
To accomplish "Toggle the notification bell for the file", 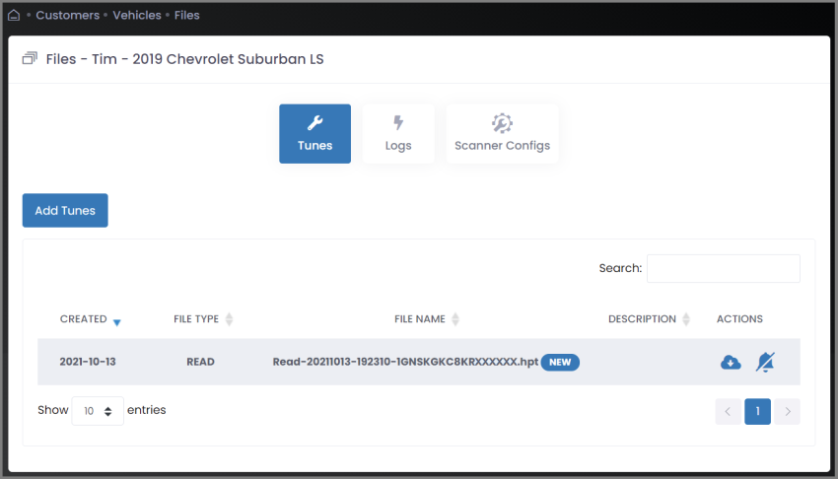I will pos(765,362).
